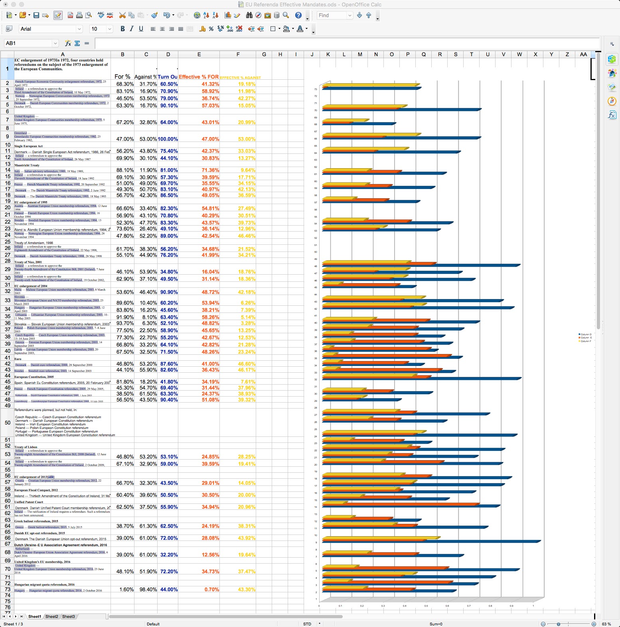Insert a chart from the toolbar
Screen dimensions: 620x627
click(228, 15)
